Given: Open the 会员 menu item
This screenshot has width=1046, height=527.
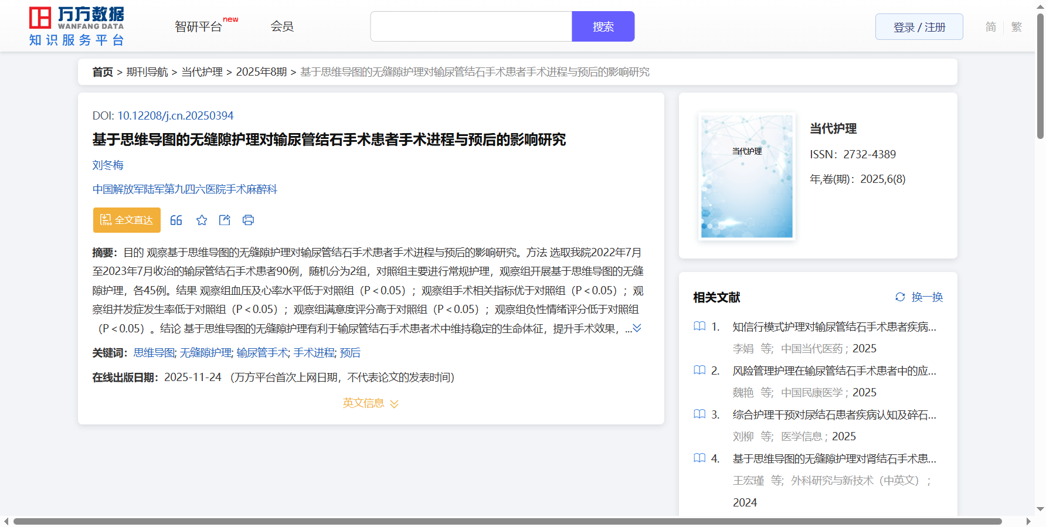Looking at the screenshot, I should coord(282,26).
